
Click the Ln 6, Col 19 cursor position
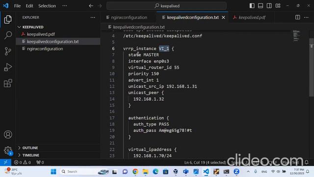click(x=205, y=162)
